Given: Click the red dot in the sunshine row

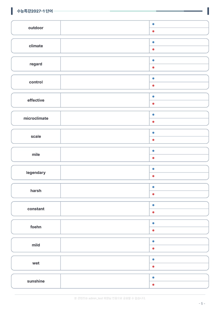Looking at the screenshot, I should click(x=153, y=285).
